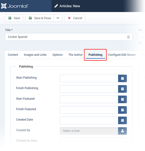Open the Start Publishing calendar picker
145x151 pixels.
(x=122, y=78)
